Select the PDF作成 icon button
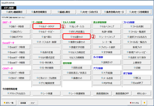Screen dimensions: 154x106 (107, 83)
